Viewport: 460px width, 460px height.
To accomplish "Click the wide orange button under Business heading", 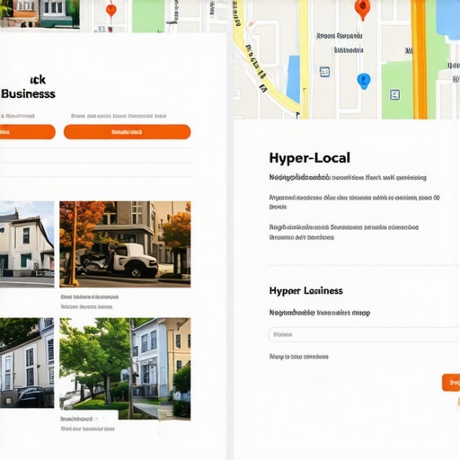I will tap(127, 132).
